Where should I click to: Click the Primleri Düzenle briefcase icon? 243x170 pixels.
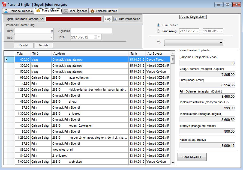pos(92,11)
